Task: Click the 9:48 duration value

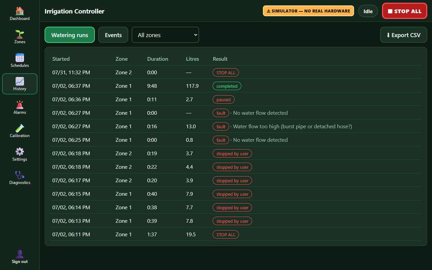Action: point(152,86)
